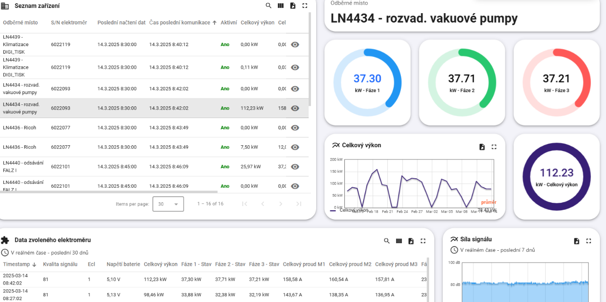Export the Celkový výkon chart data
This screenshot has width=606, height=302.
[x=482, y=147]
